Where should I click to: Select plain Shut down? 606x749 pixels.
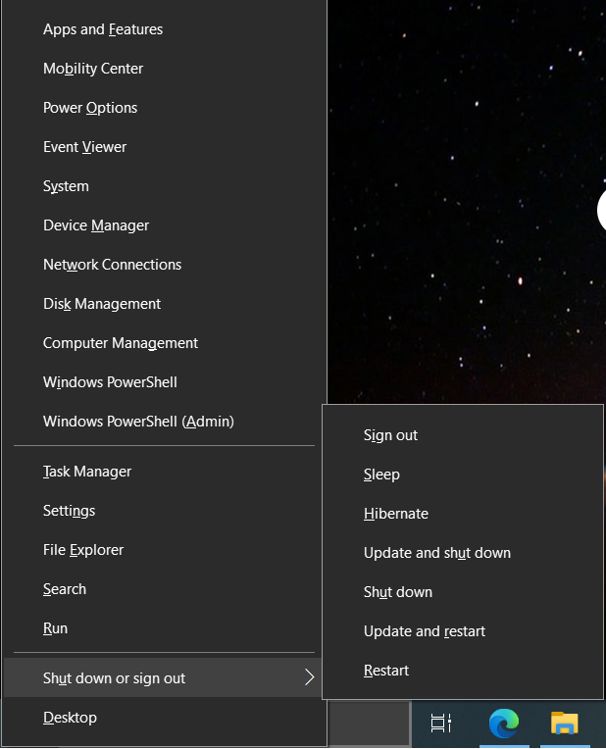(463, 592)
